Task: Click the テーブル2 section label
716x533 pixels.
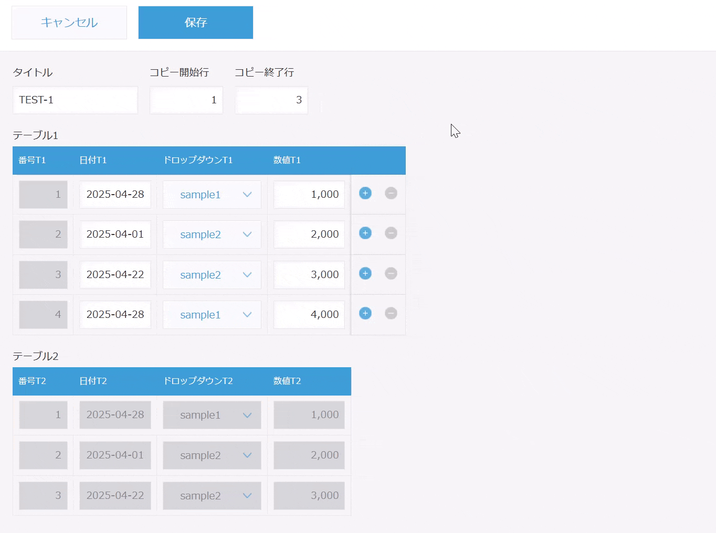Action: 35,356
